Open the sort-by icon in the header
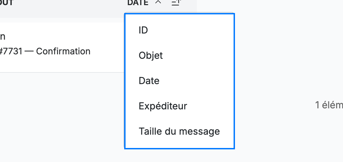 [x=176, y=3]
